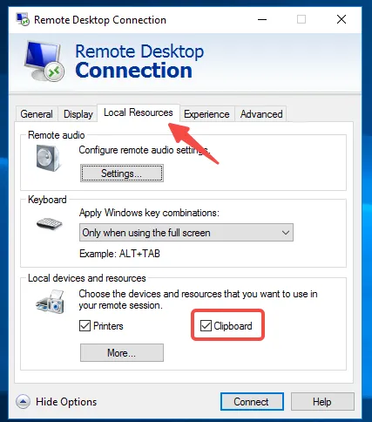Click the large Remote Desktop monitor logo
The height and width of the screenshot is (422, 372).
[44, 61]
